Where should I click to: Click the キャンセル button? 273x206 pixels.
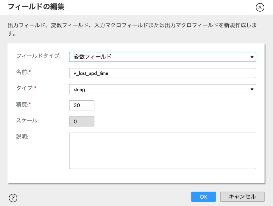click(242, 197)
